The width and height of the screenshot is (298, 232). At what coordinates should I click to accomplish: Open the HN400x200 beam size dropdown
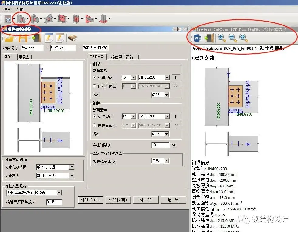tap(167, 77)
